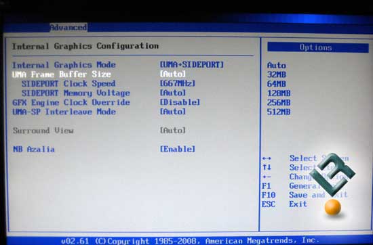Change the [Disable] override value

coord(180,102)
